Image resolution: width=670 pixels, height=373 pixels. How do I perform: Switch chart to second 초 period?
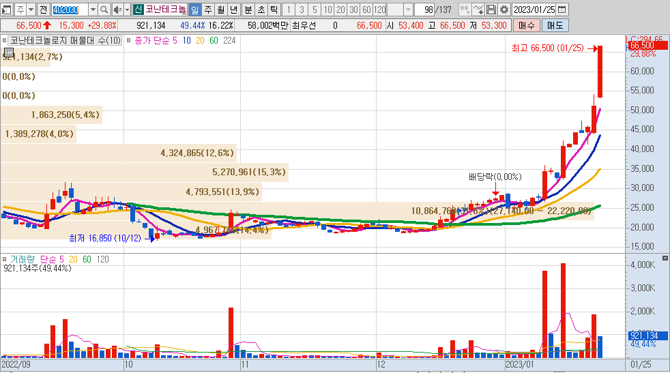click(x=261, y=10)
